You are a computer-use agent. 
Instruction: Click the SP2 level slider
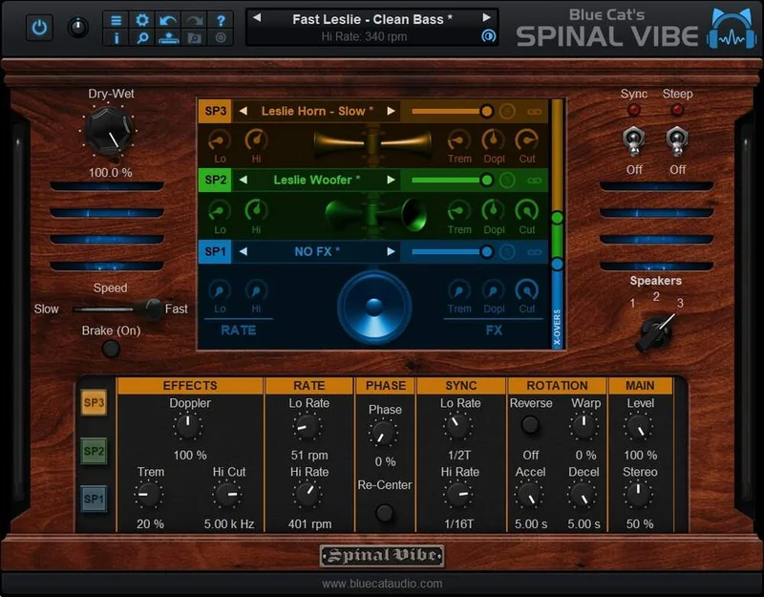pyautogui.click(x=453, y=181)
